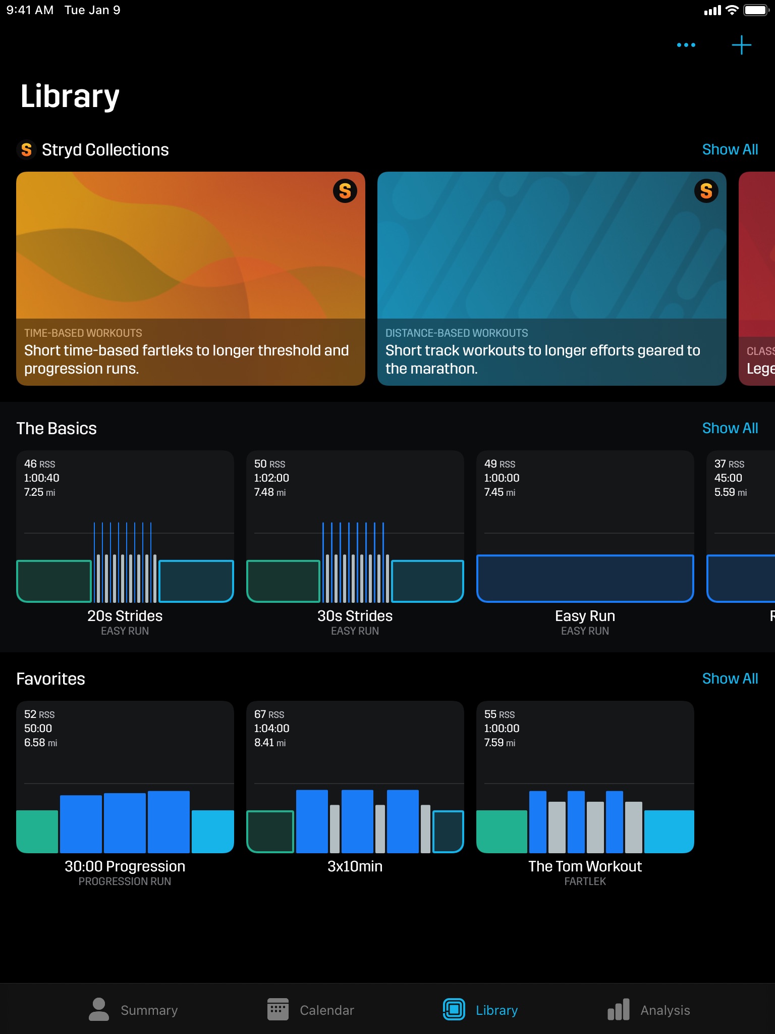Tap the Stryd Collections section title

[105, 149]
